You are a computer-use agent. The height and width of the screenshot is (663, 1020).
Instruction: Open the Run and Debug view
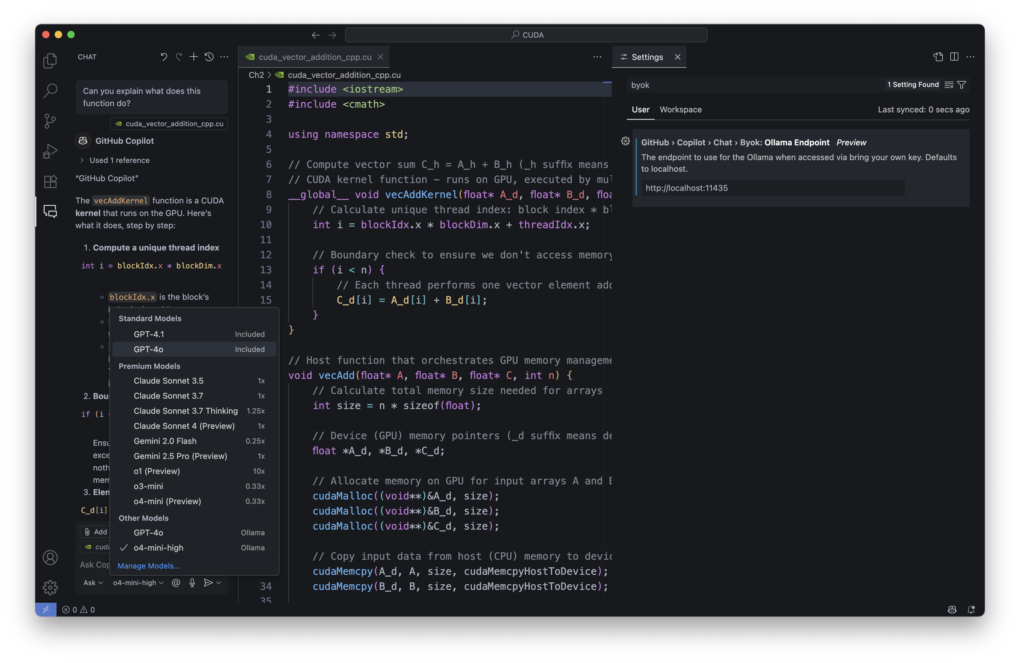click(50, 151)
